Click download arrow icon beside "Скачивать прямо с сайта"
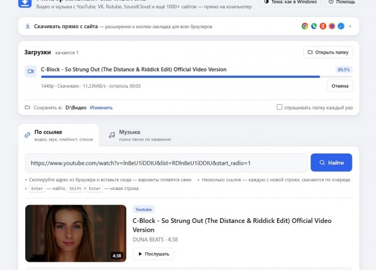 coord(28,26)
